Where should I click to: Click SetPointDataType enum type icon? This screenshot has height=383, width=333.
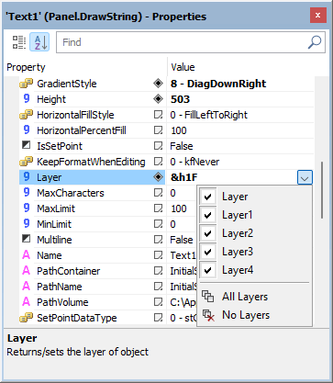(x=27, y=318)
